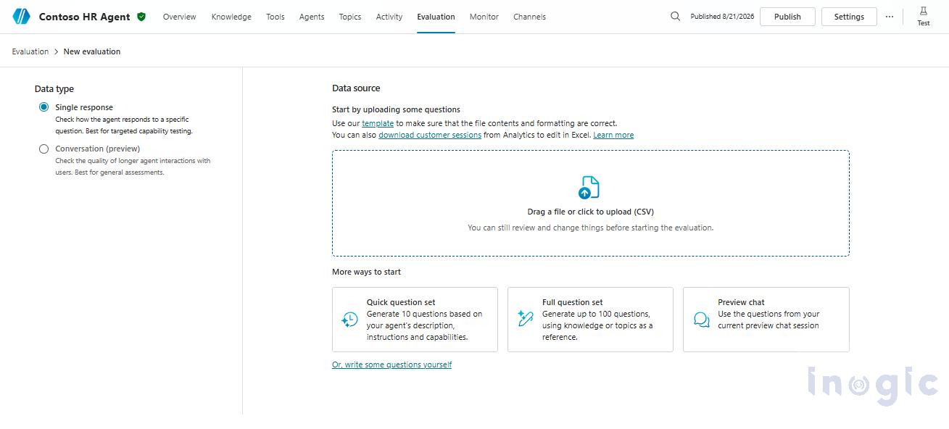The width and height of the screenshot is (949, 429).
Task: Click the CSV upload drop zone
Action: pos(591,203)
